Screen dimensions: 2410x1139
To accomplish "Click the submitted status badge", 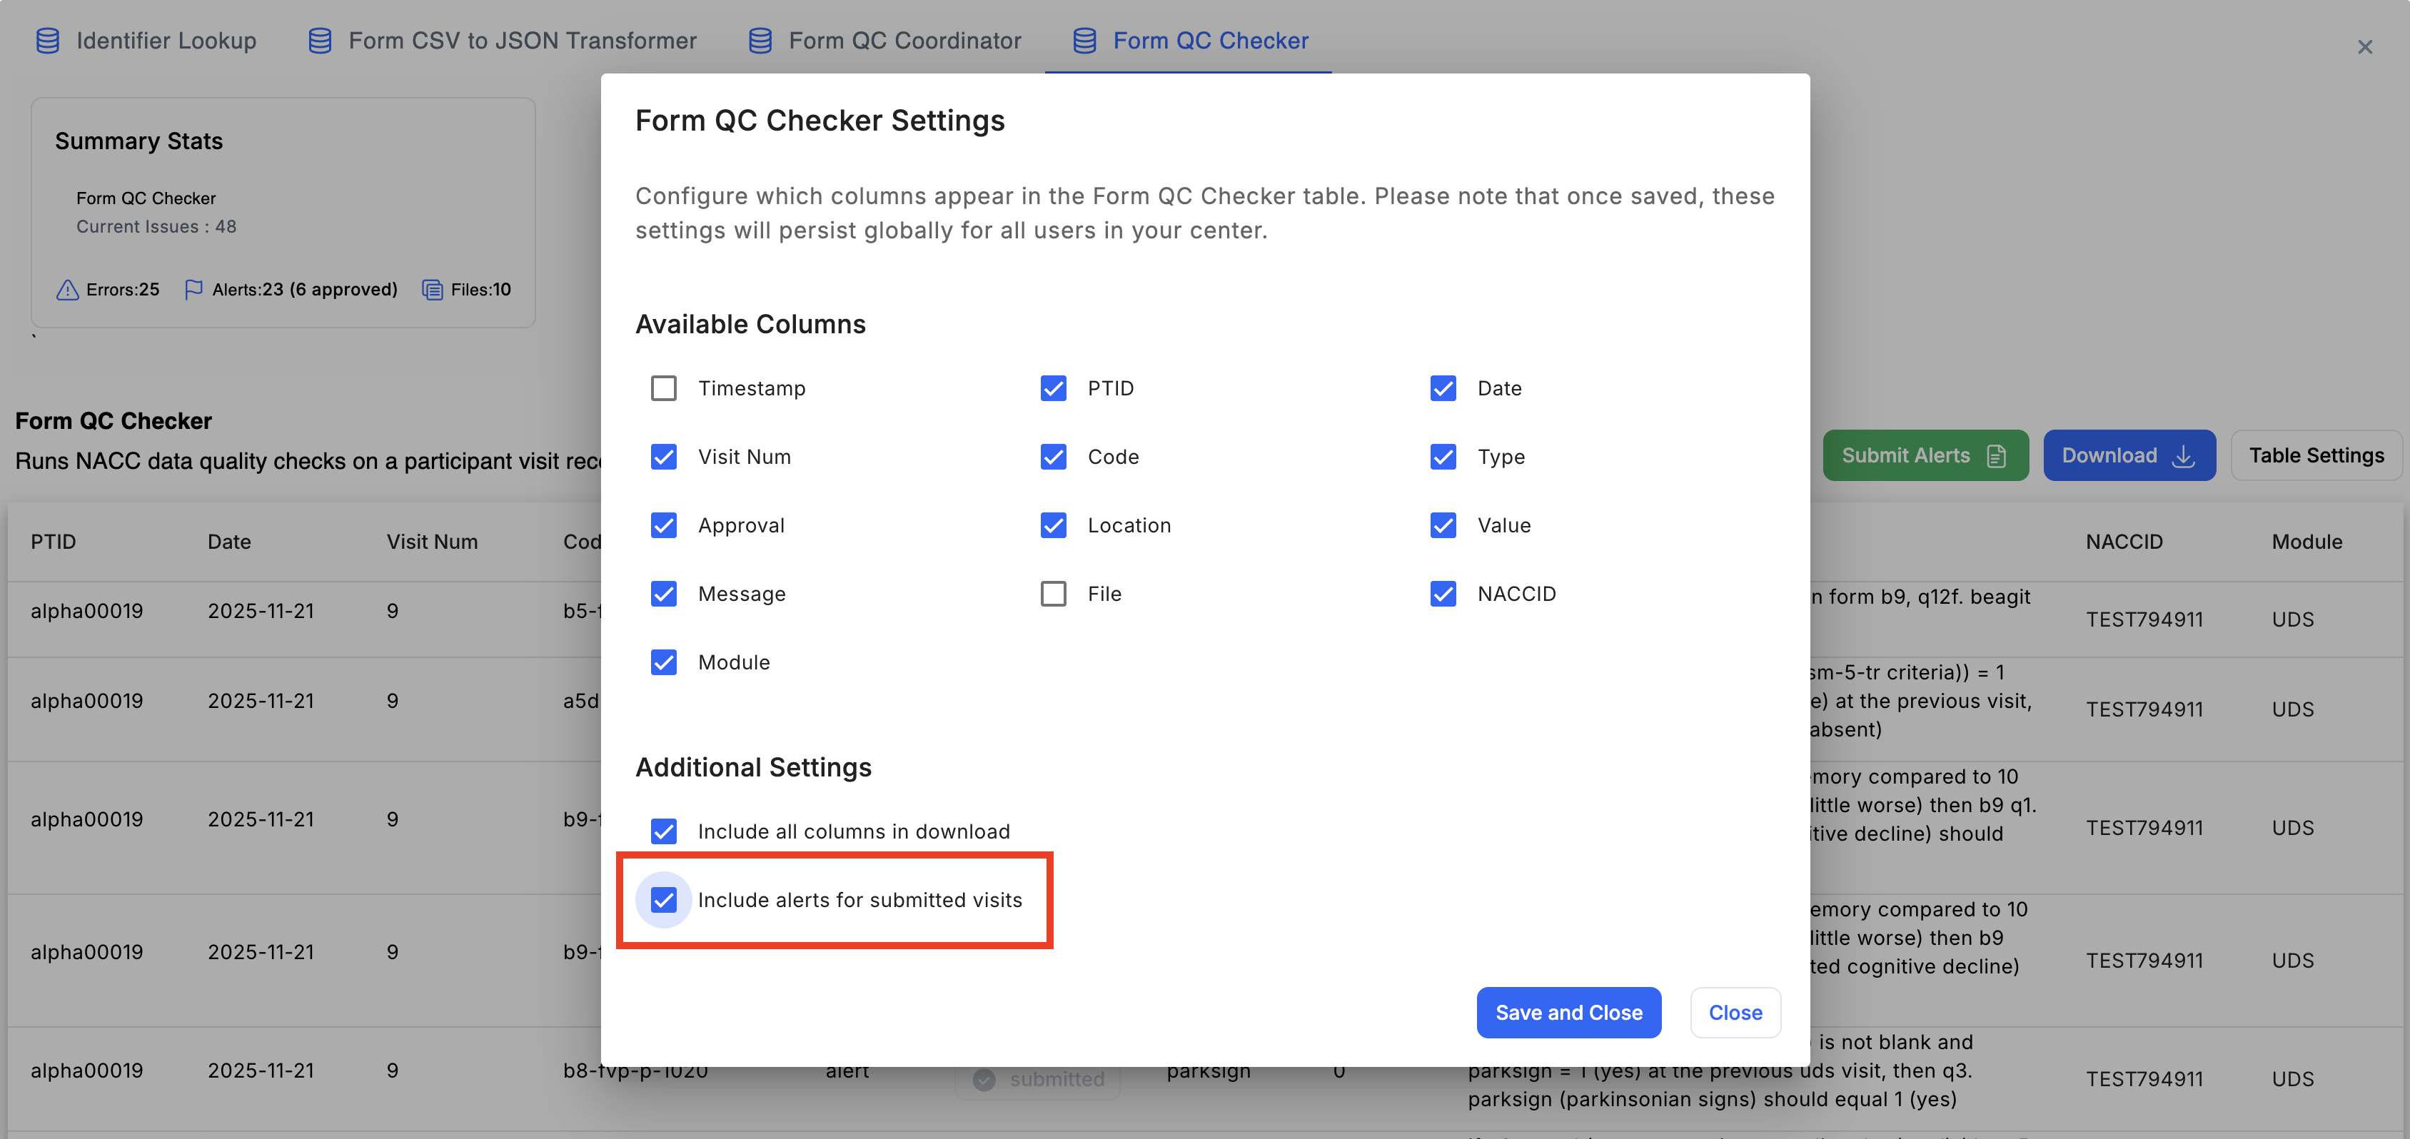I will 1039,1080.
